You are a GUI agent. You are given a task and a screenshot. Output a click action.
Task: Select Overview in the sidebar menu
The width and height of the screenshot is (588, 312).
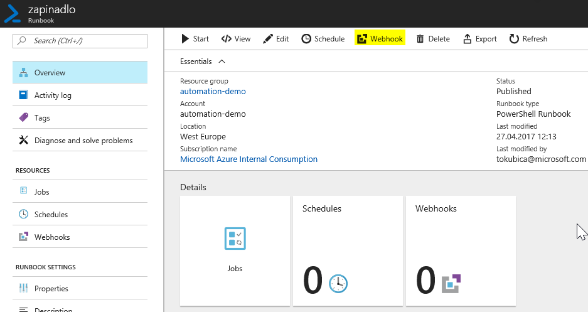(x=80, y=72)
